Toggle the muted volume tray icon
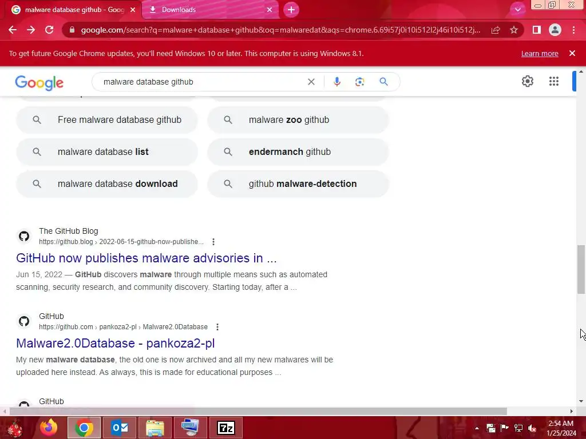Image resolution: width=586 pixels, height=439 pixels. 532,428
